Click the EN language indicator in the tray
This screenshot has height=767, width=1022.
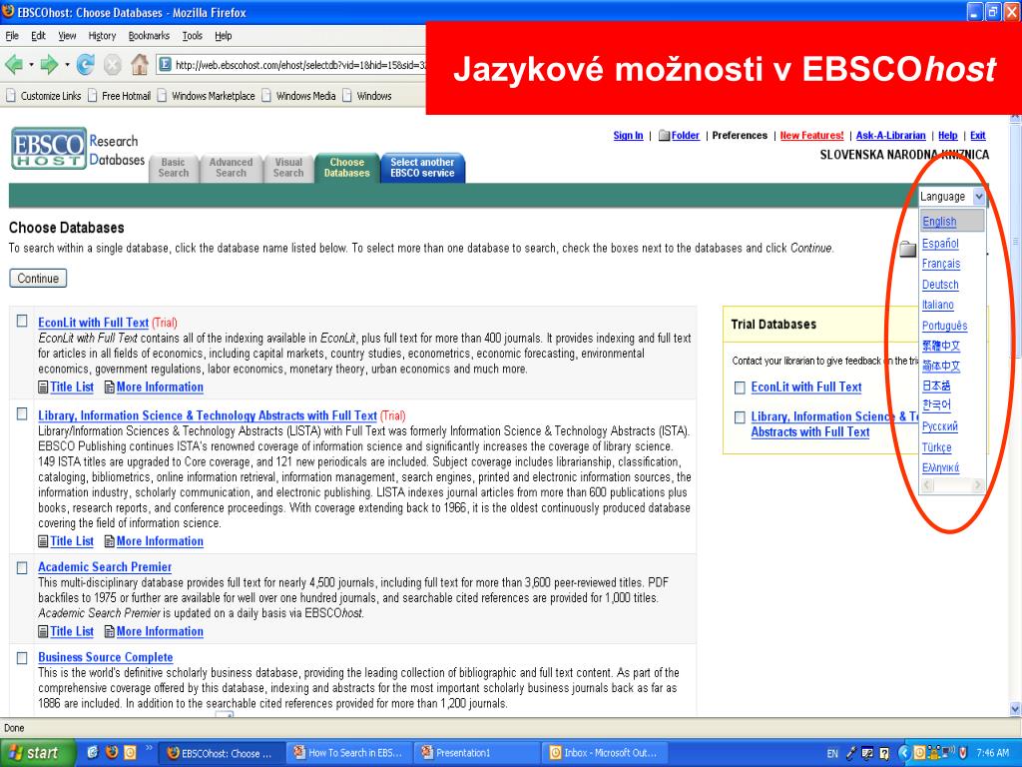(x=832, y=753)
